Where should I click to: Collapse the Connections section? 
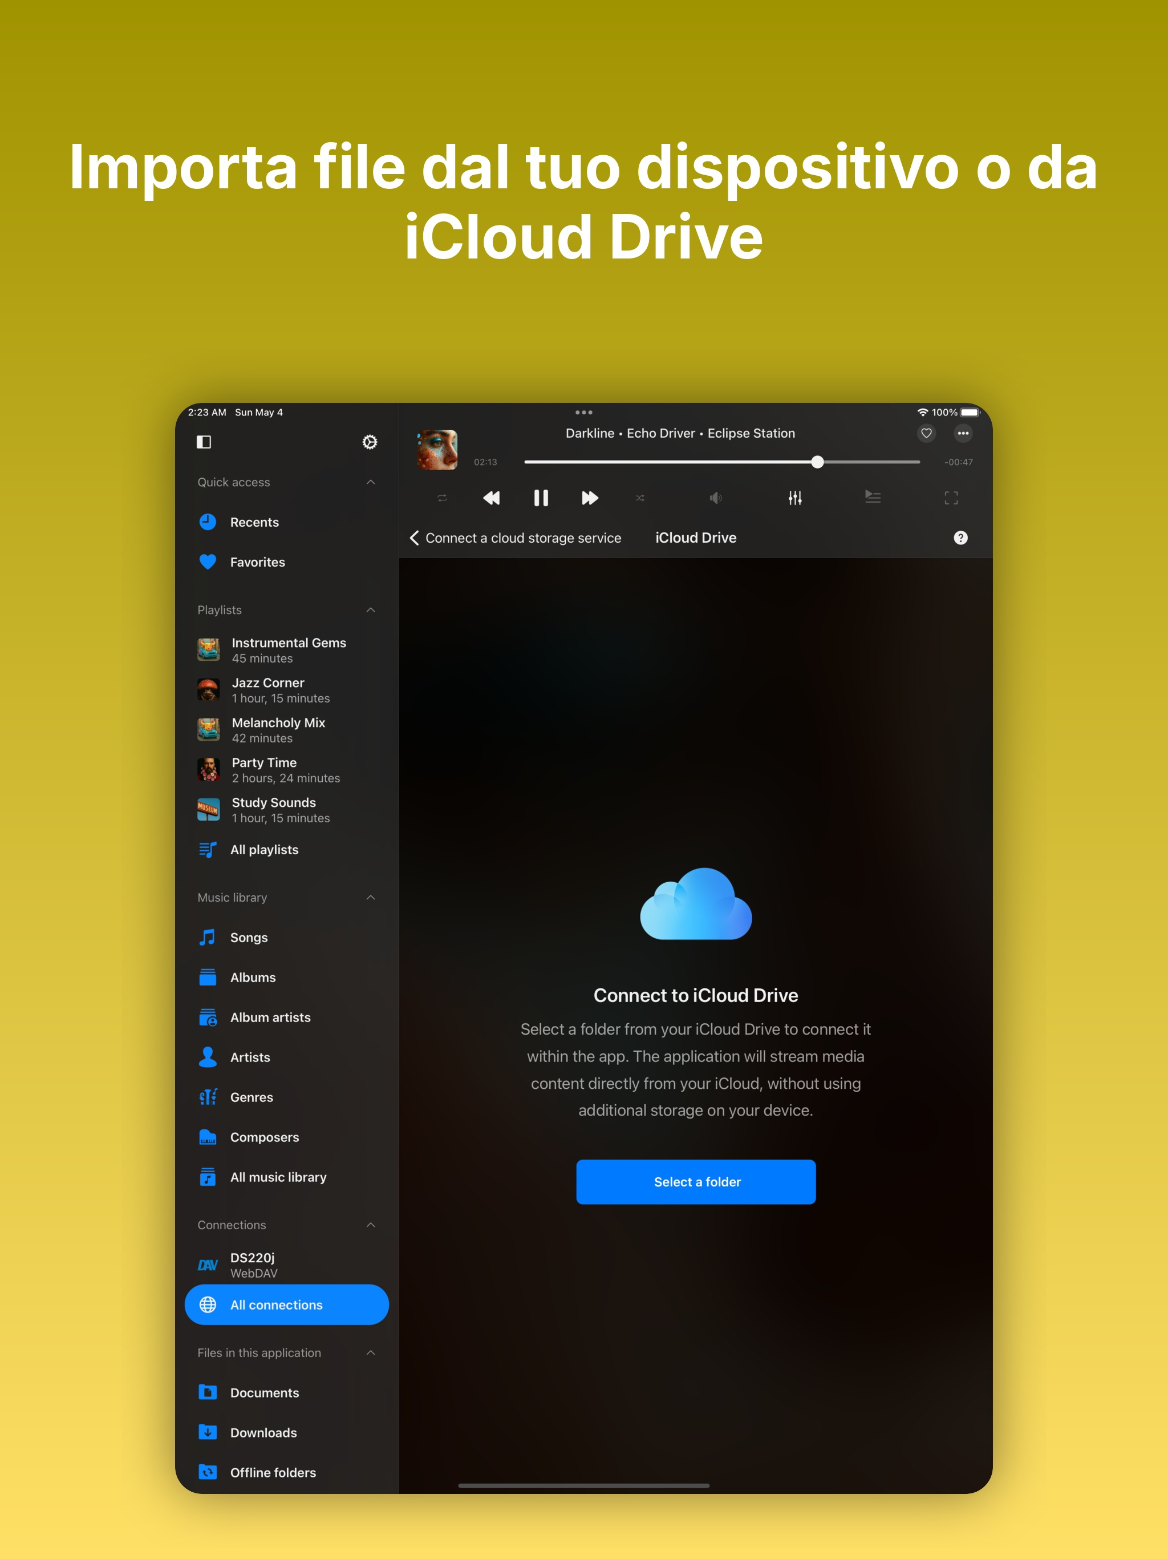(371, 1225)
